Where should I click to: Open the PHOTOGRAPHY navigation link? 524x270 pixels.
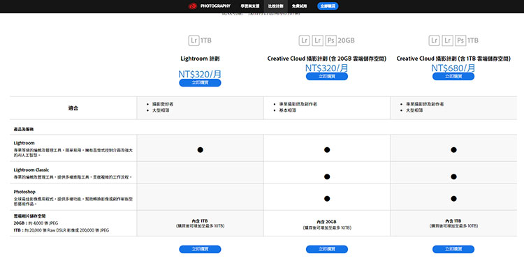pyautogui.click(x=215, y=6)
